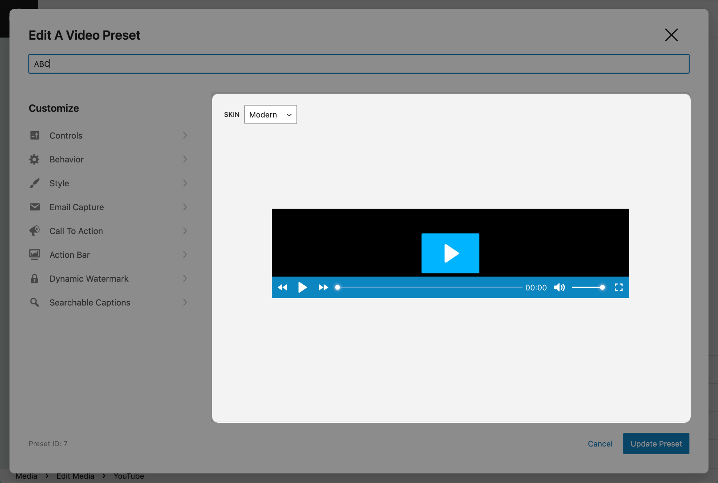The height and width of the screenshot is (483, 718).
Task: Click the rewind control in the player
Action: [x=282, y=287]
